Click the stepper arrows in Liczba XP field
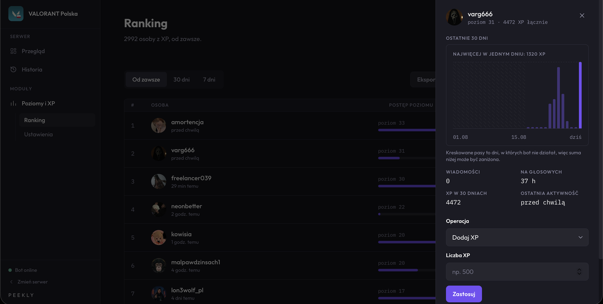 pos(579,272)
